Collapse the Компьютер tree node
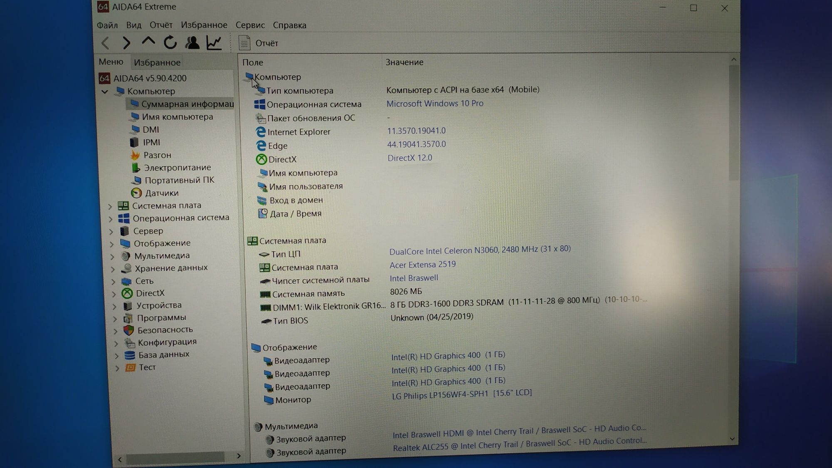 pyautogui.click(x=105, y=92)
